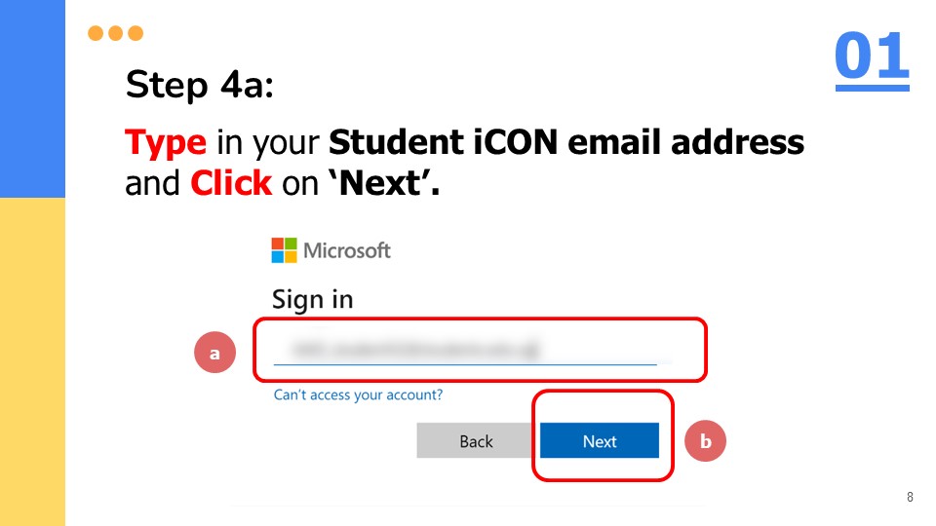
Task: Click the slide page number 8
Action: 910,497
